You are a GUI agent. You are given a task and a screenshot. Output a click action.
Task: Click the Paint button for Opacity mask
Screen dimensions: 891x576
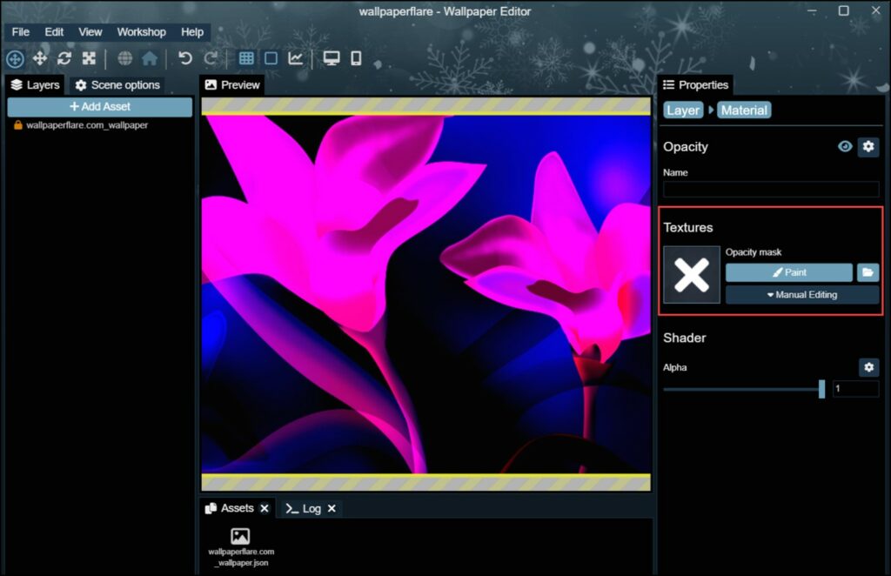pyautogui.click(x=787, y=271)
